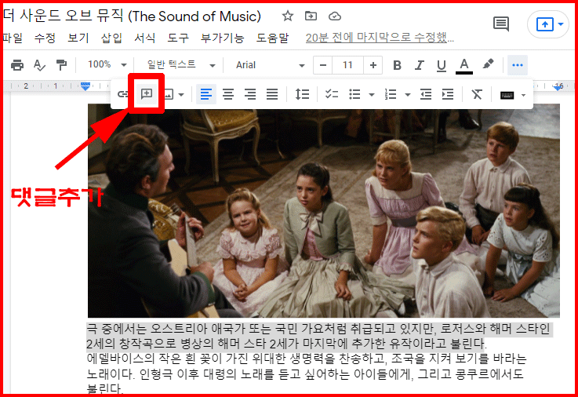Insert an image
Screen dimensions: 578x397
coord(168,95)
